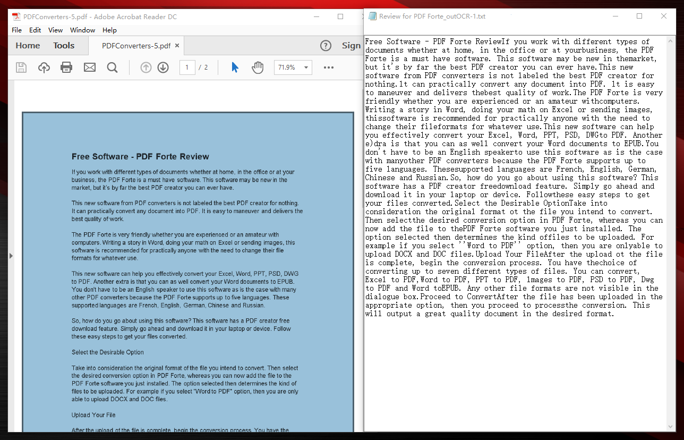Send file by email envelope icon
The width and height of the screenshot is (684, 440).
90,67
